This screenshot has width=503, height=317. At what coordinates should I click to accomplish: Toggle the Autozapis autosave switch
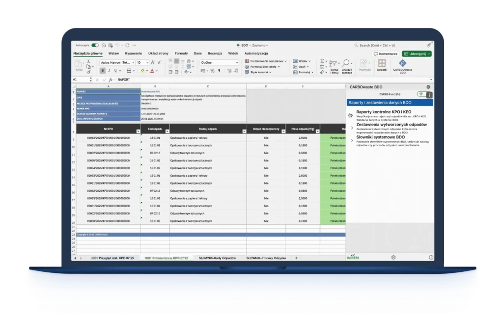tap(95, 45)
